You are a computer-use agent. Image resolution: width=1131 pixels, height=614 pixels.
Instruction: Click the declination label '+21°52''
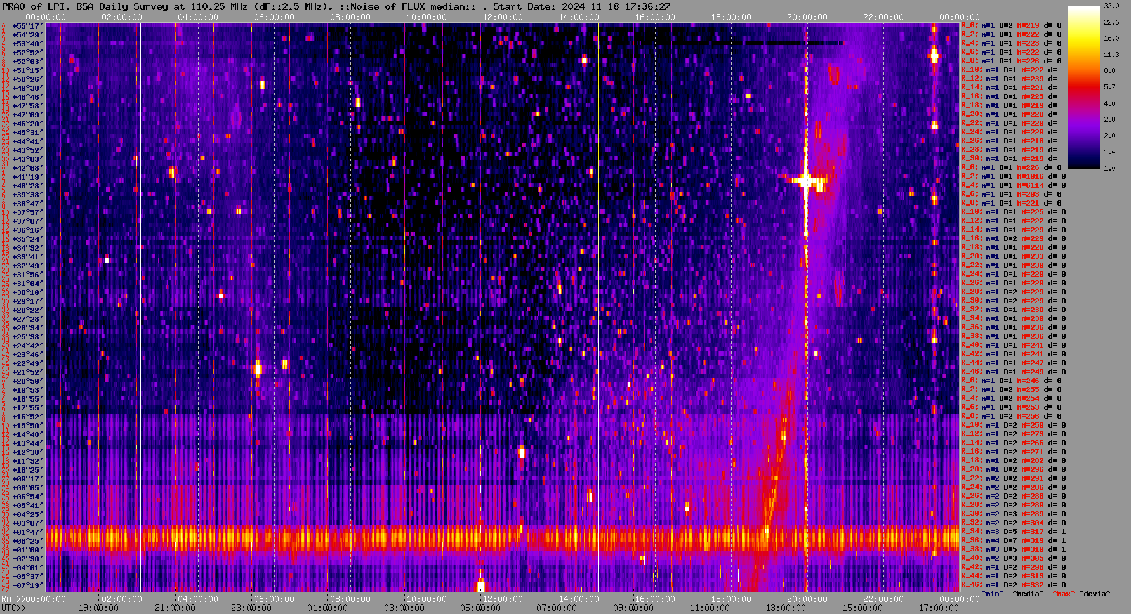(x=27, y=372)
